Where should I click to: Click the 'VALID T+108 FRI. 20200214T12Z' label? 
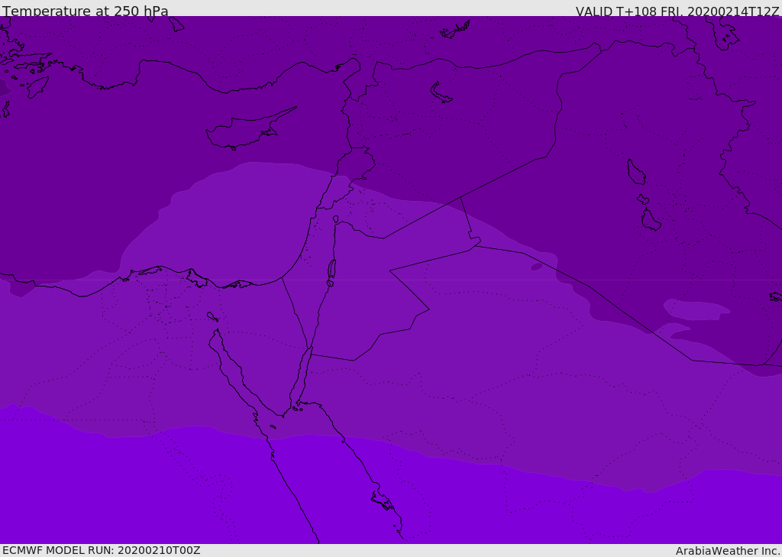coord(677,11)
